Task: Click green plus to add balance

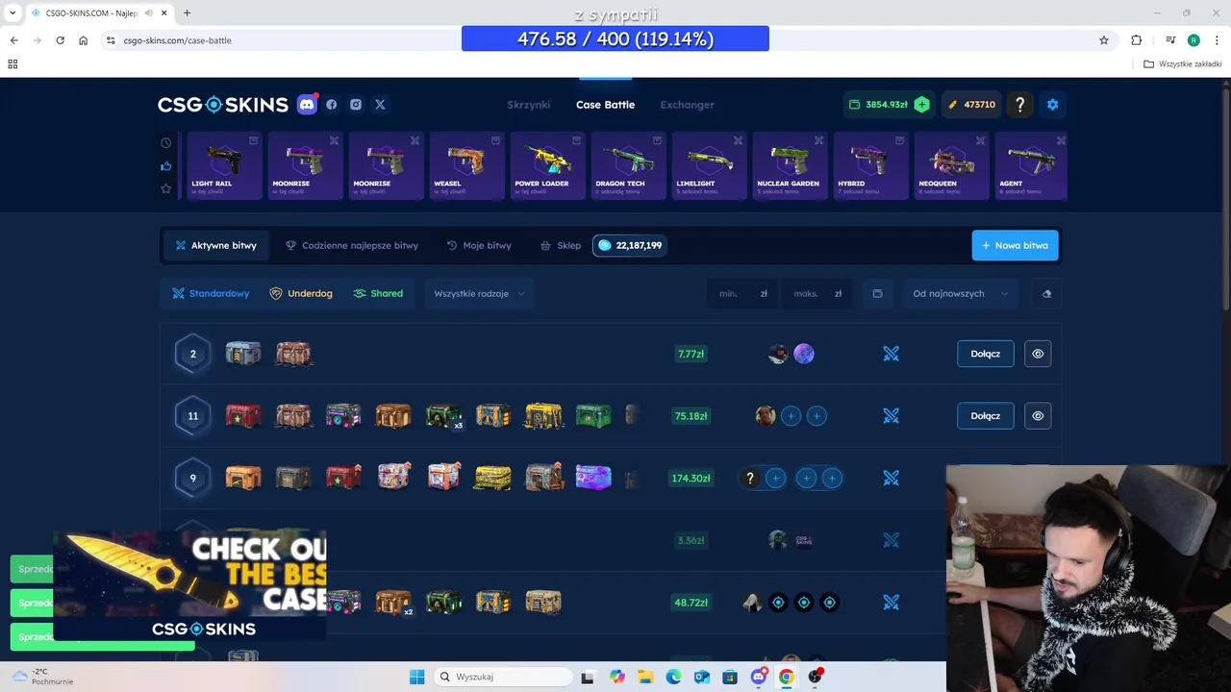Action: [921, 105]
